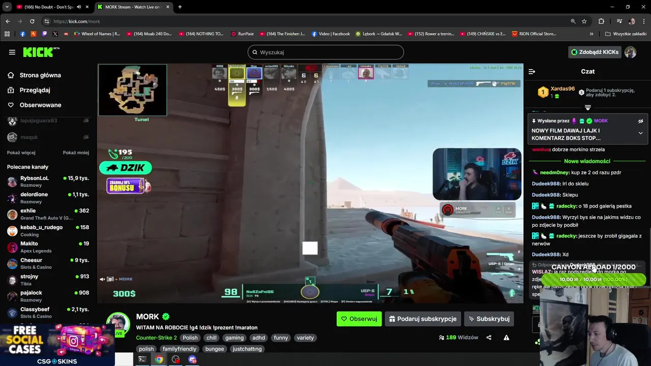The image size is (651, 366).
Task: Click the Subskrybuj button
Action: (489, 319)
